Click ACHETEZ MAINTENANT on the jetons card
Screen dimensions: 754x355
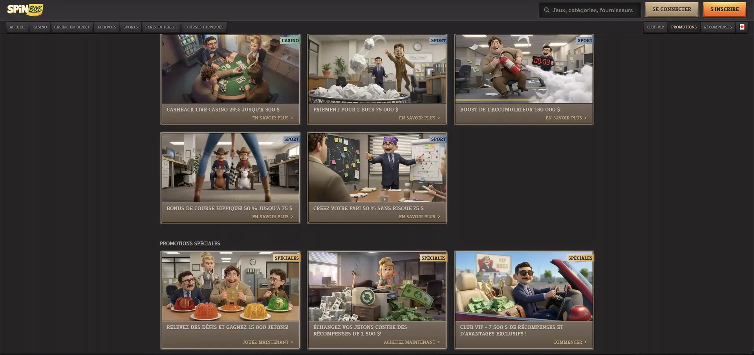pos(412,342)
